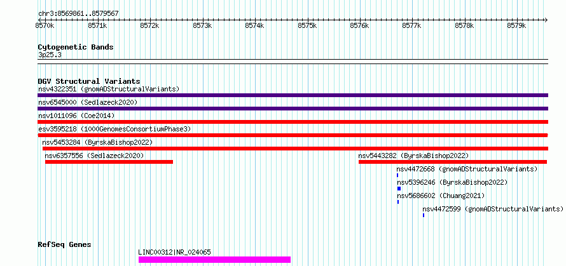Click the RefSeq Genes track title

tap(64, 245)
